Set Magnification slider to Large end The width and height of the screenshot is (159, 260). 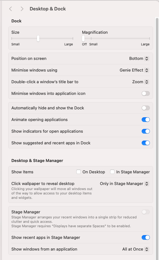[149, 38]
